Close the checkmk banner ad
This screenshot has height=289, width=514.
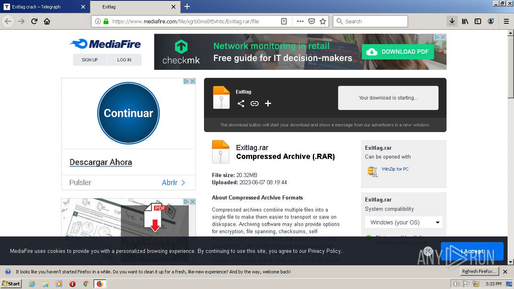click(x=443, y=37)
